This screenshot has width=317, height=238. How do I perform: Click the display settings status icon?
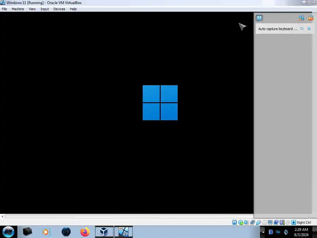coord(270,222)
